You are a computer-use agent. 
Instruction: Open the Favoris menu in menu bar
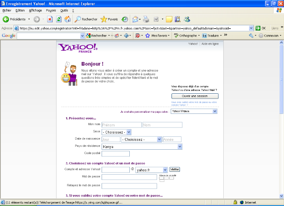click(x=51, y=10)
